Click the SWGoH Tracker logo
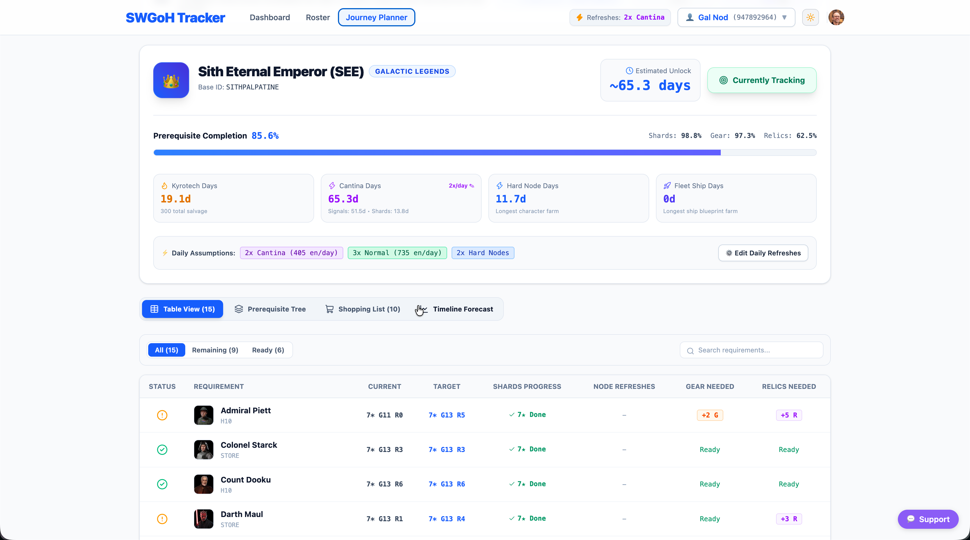The height and width of the screenshot is (540, 970). [x=175, y=18]
